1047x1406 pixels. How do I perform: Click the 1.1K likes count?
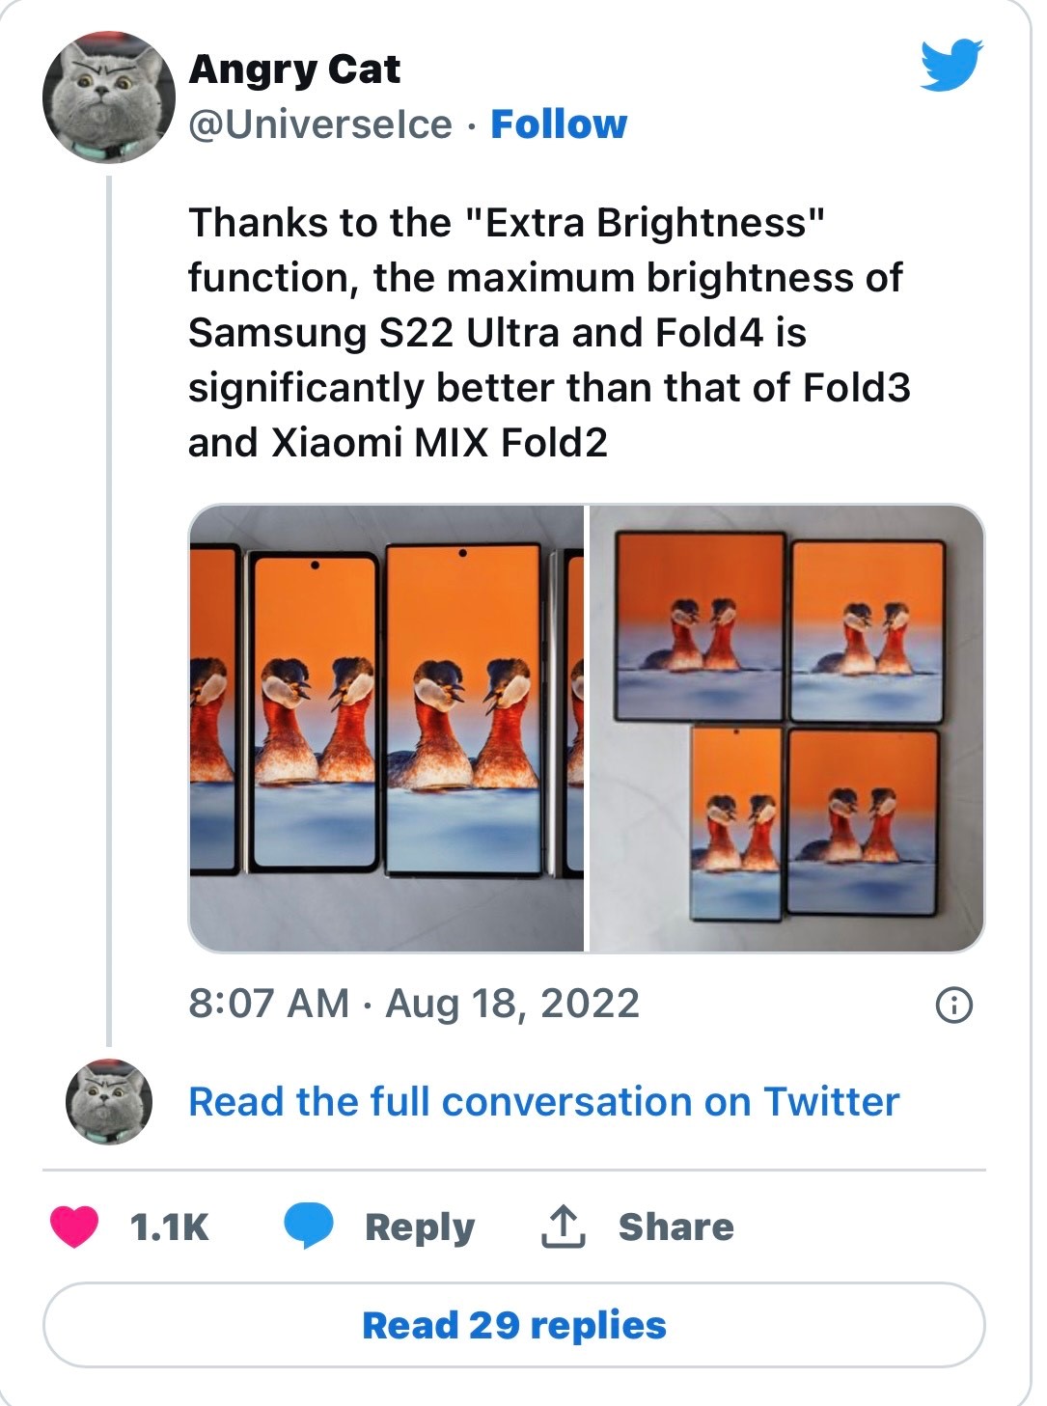[169, 1227]
